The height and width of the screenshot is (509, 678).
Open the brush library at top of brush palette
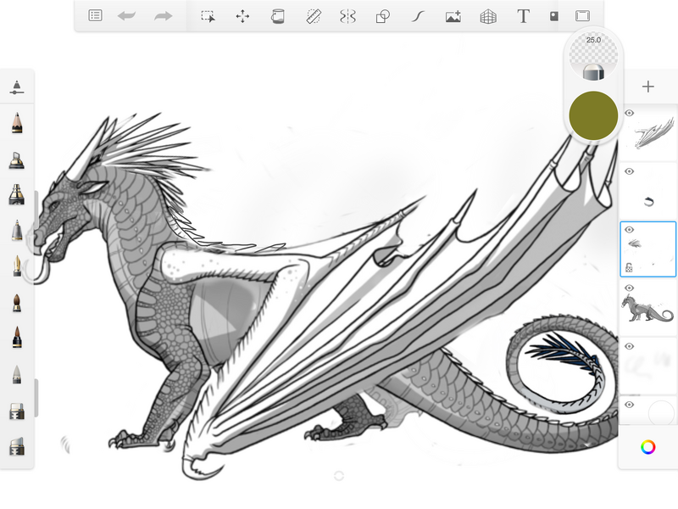tap(16, 87)
